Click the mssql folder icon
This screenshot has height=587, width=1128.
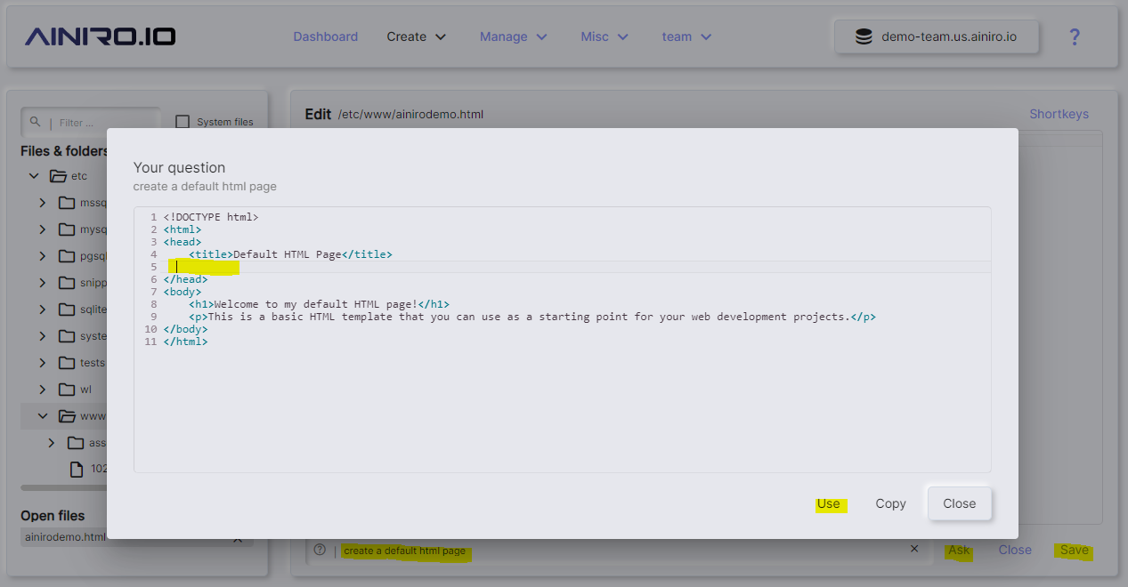pos(67,203)
